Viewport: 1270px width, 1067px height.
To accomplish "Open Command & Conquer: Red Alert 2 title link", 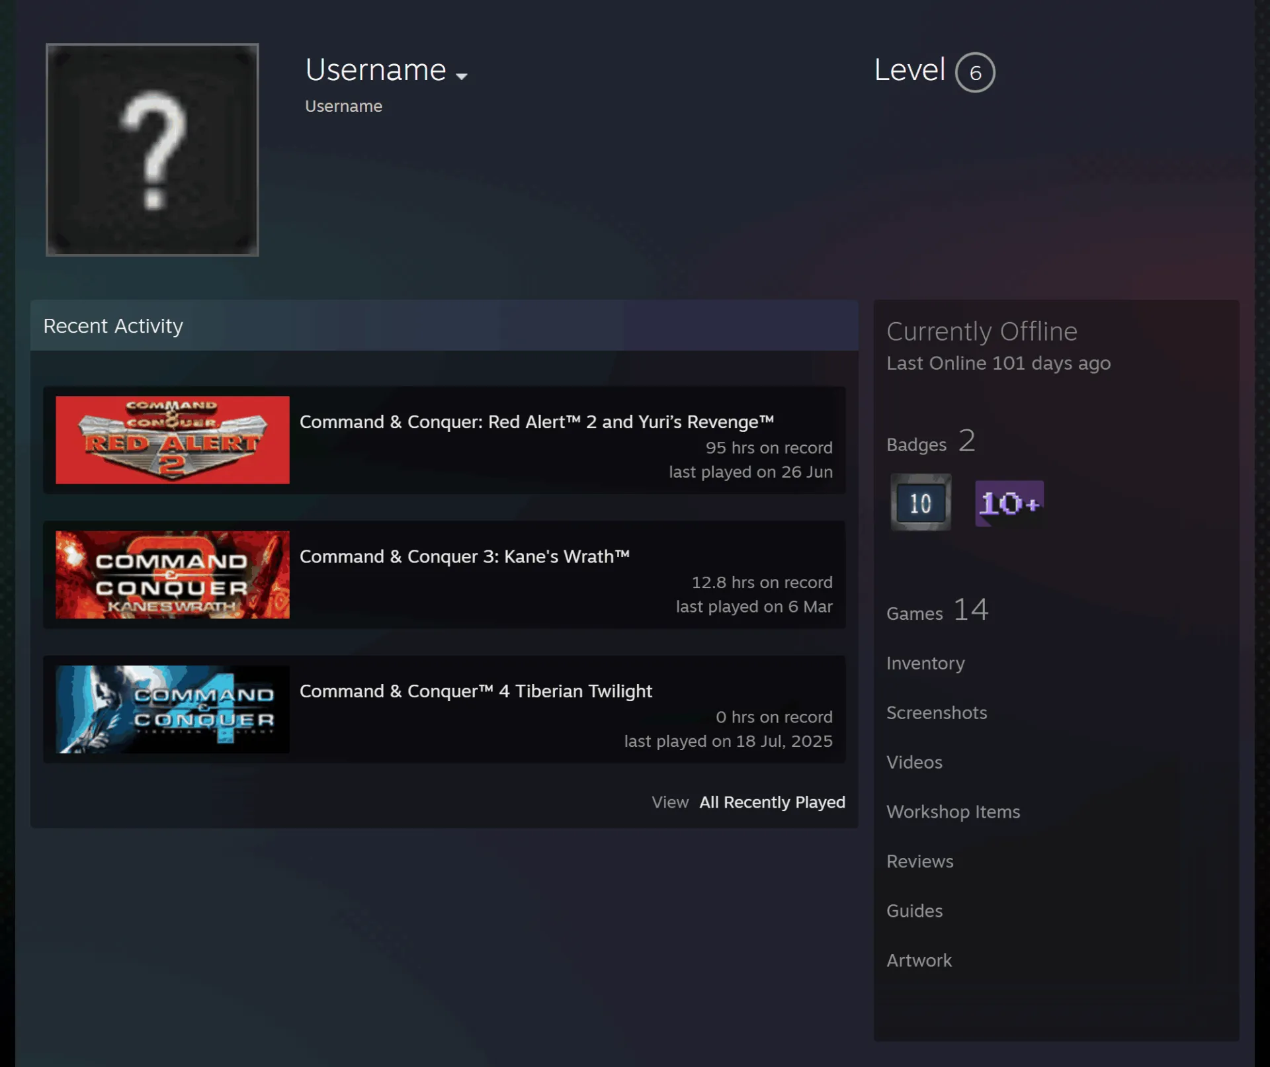I will (x=536, y=422).
